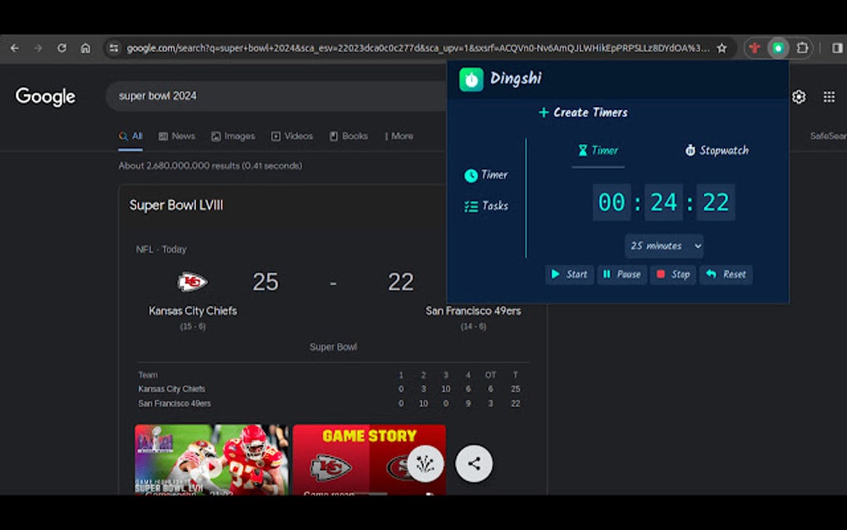847x530 pixels.
Task: Click the share icon below the score
Action: (x=474, y=463)
